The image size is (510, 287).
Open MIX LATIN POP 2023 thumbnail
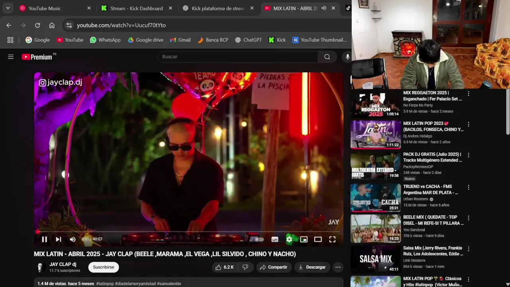click(375, 134)
